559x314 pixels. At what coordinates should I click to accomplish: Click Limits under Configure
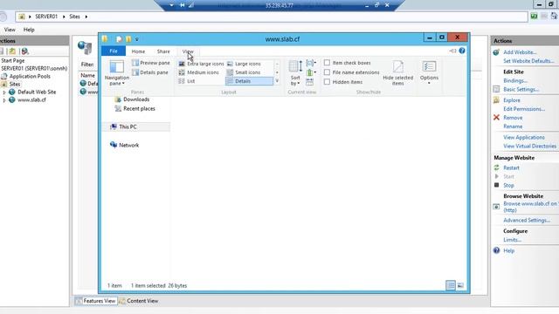point(513,240)
